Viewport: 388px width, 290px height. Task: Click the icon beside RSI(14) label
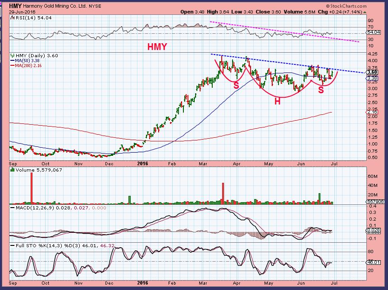(x=12, y=18)
